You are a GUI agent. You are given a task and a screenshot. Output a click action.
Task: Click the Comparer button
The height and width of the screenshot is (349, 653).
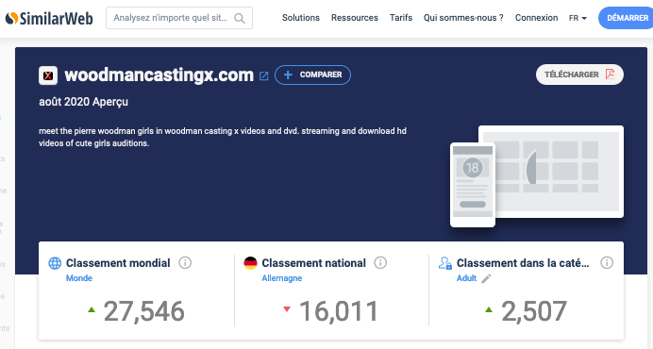point(312,75)
